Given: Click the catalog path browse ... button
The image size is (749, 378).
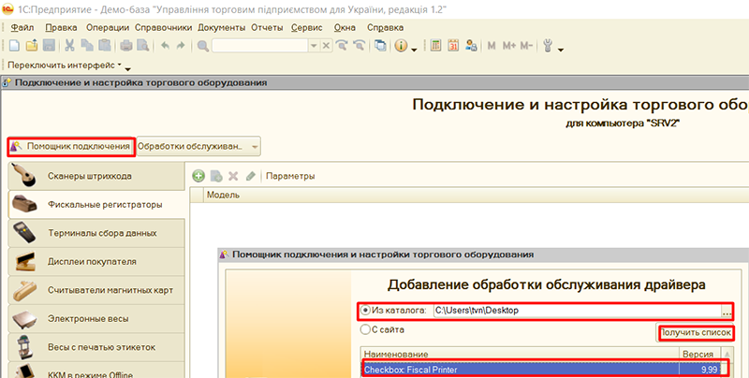Looking at the screenshot, I should click(727, 312).
